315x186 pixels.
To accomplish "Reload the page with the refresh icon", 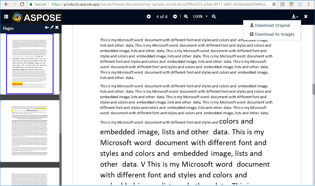I will 22,4.
